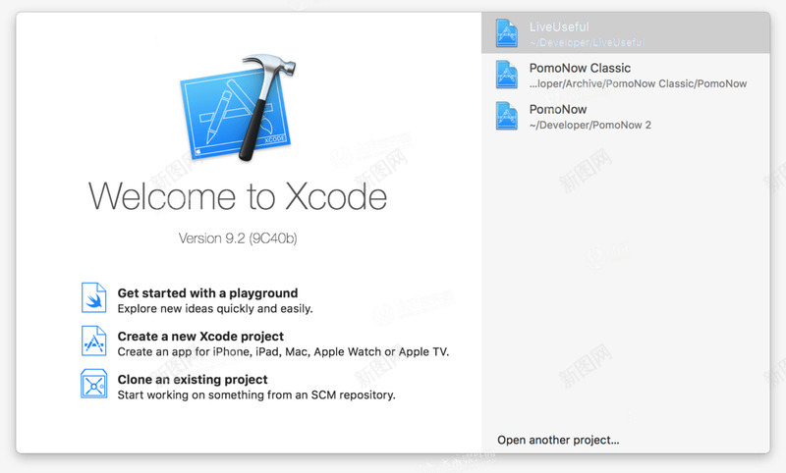
Task: Click 'Start working on something from SCM' text
Action: coord(256,394)
